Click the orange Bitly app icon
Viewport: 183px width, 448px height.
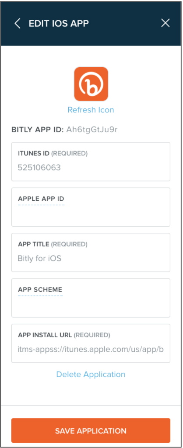click(x=91, y=84)
